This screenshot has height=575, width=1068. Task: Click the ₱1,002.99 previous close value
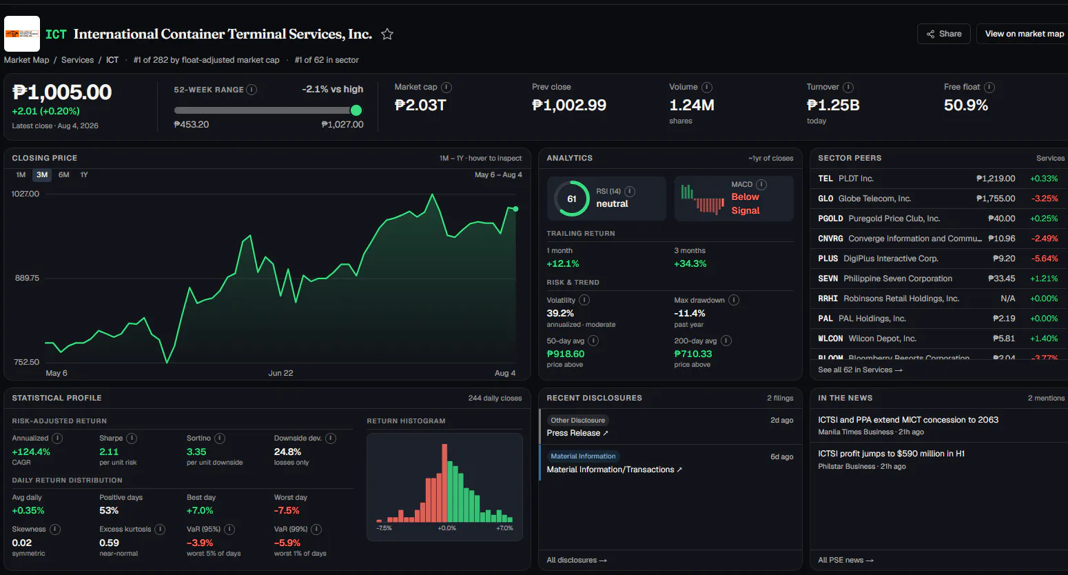click(x=569, y=105)
